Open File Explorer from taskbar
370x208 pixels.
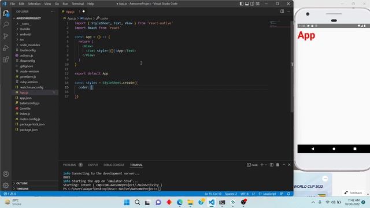(x=190, y=202)
